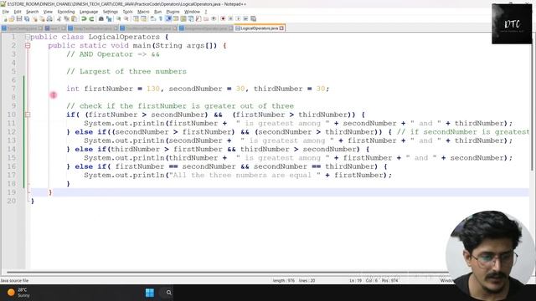
Task: Paste with the clipboard toolbar icon
Action: click(x=74, y=18)
